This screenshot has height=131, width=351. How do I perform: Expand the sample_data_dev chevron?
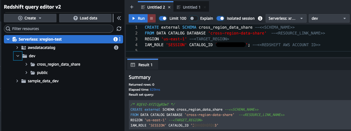pos(17,81)
